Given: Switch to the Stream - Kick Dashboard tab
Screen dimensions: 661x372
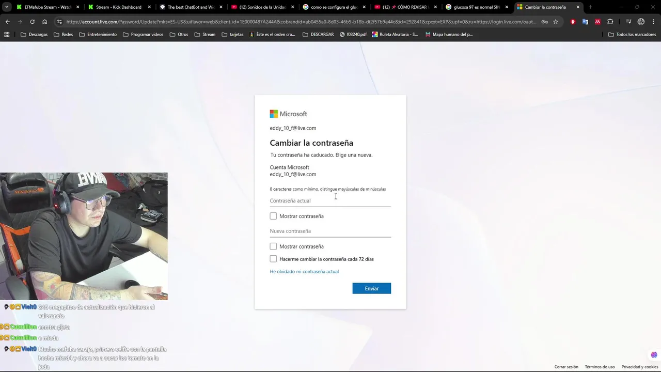Looking at the screenshot, I should [118, 7].
